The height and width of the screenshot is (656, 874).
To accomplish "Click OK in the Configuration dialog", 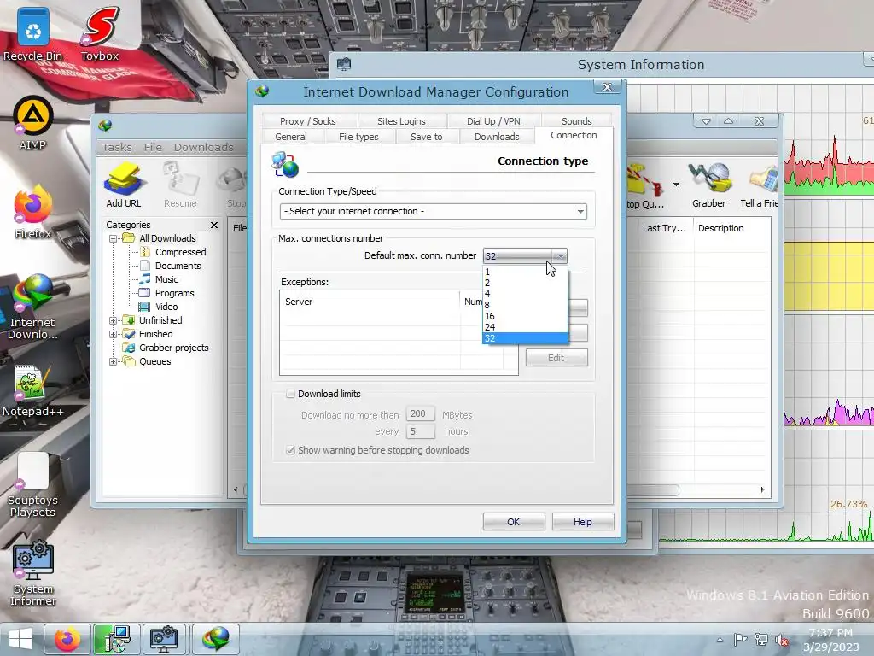I will (513, 522).
